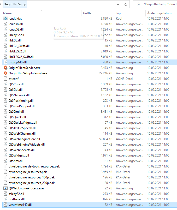177x210 pixels.
Task: Sort files by the Größe column header
Action: click(87, 13)
